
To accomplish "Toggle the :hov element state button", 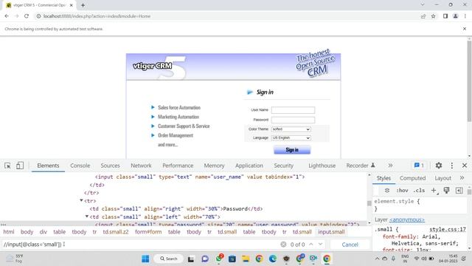I will [x=402, y=191].
